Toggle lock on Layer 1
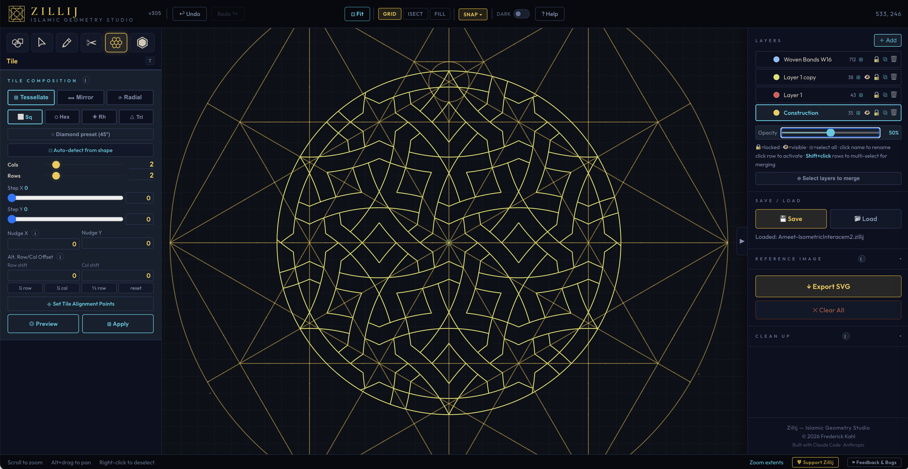 pos(876,95)
